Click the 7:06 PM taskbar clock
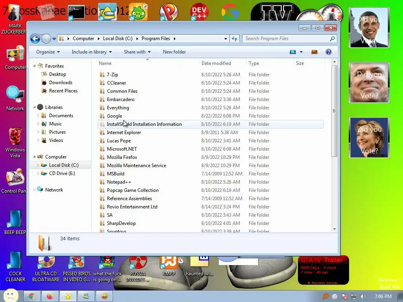 coord(383,296)
